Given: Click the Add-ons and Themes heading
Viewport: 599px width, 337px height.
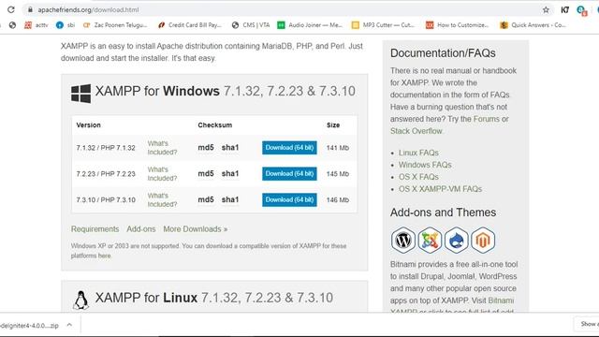Looking at the screenshot, I should click(443, 212).
